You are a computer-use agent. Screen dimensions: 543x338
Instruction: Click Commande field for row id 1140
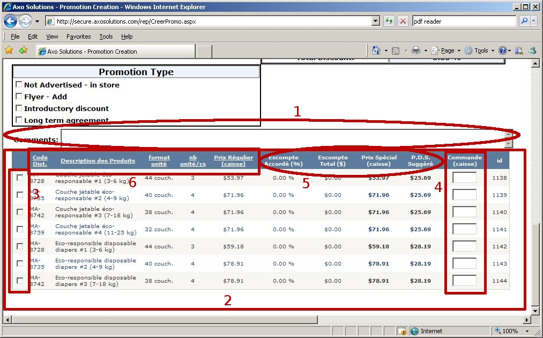pyautogui.click(x=464, y=212)
